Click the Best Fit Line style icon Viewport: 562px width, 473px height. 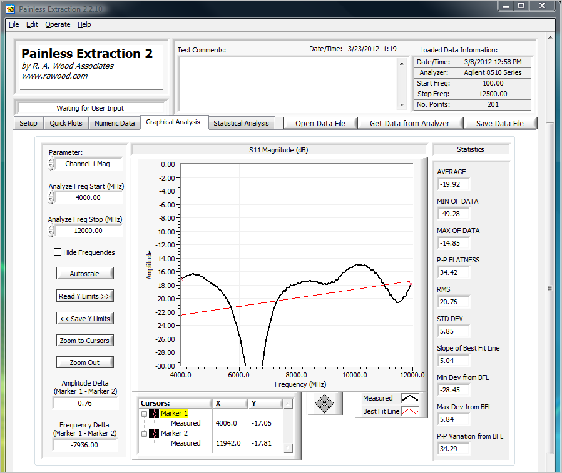410,411
